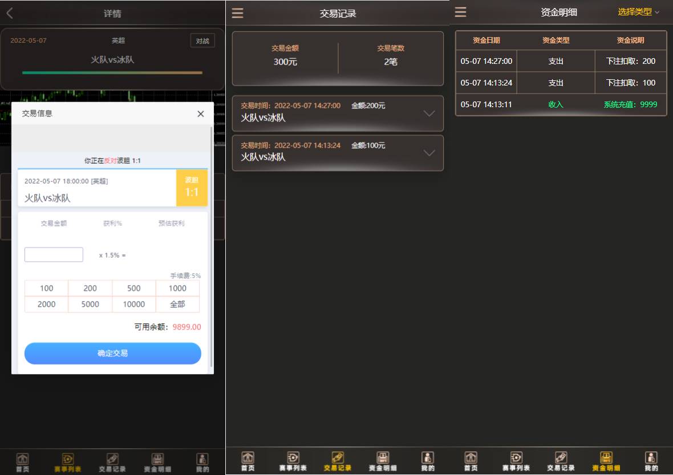Click the 交易金额 input field
673x475 pixels.
point(54,254)
